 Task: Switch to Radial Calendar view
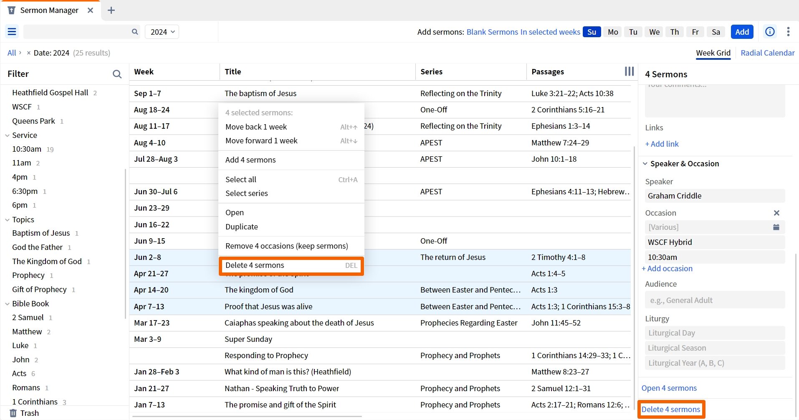(x=768, y=53)
